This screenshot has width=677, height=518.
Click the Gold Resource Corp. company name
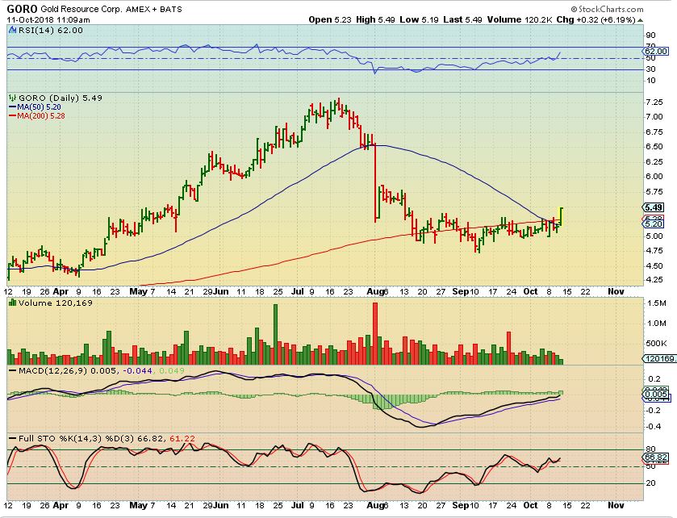click(81, 9)
